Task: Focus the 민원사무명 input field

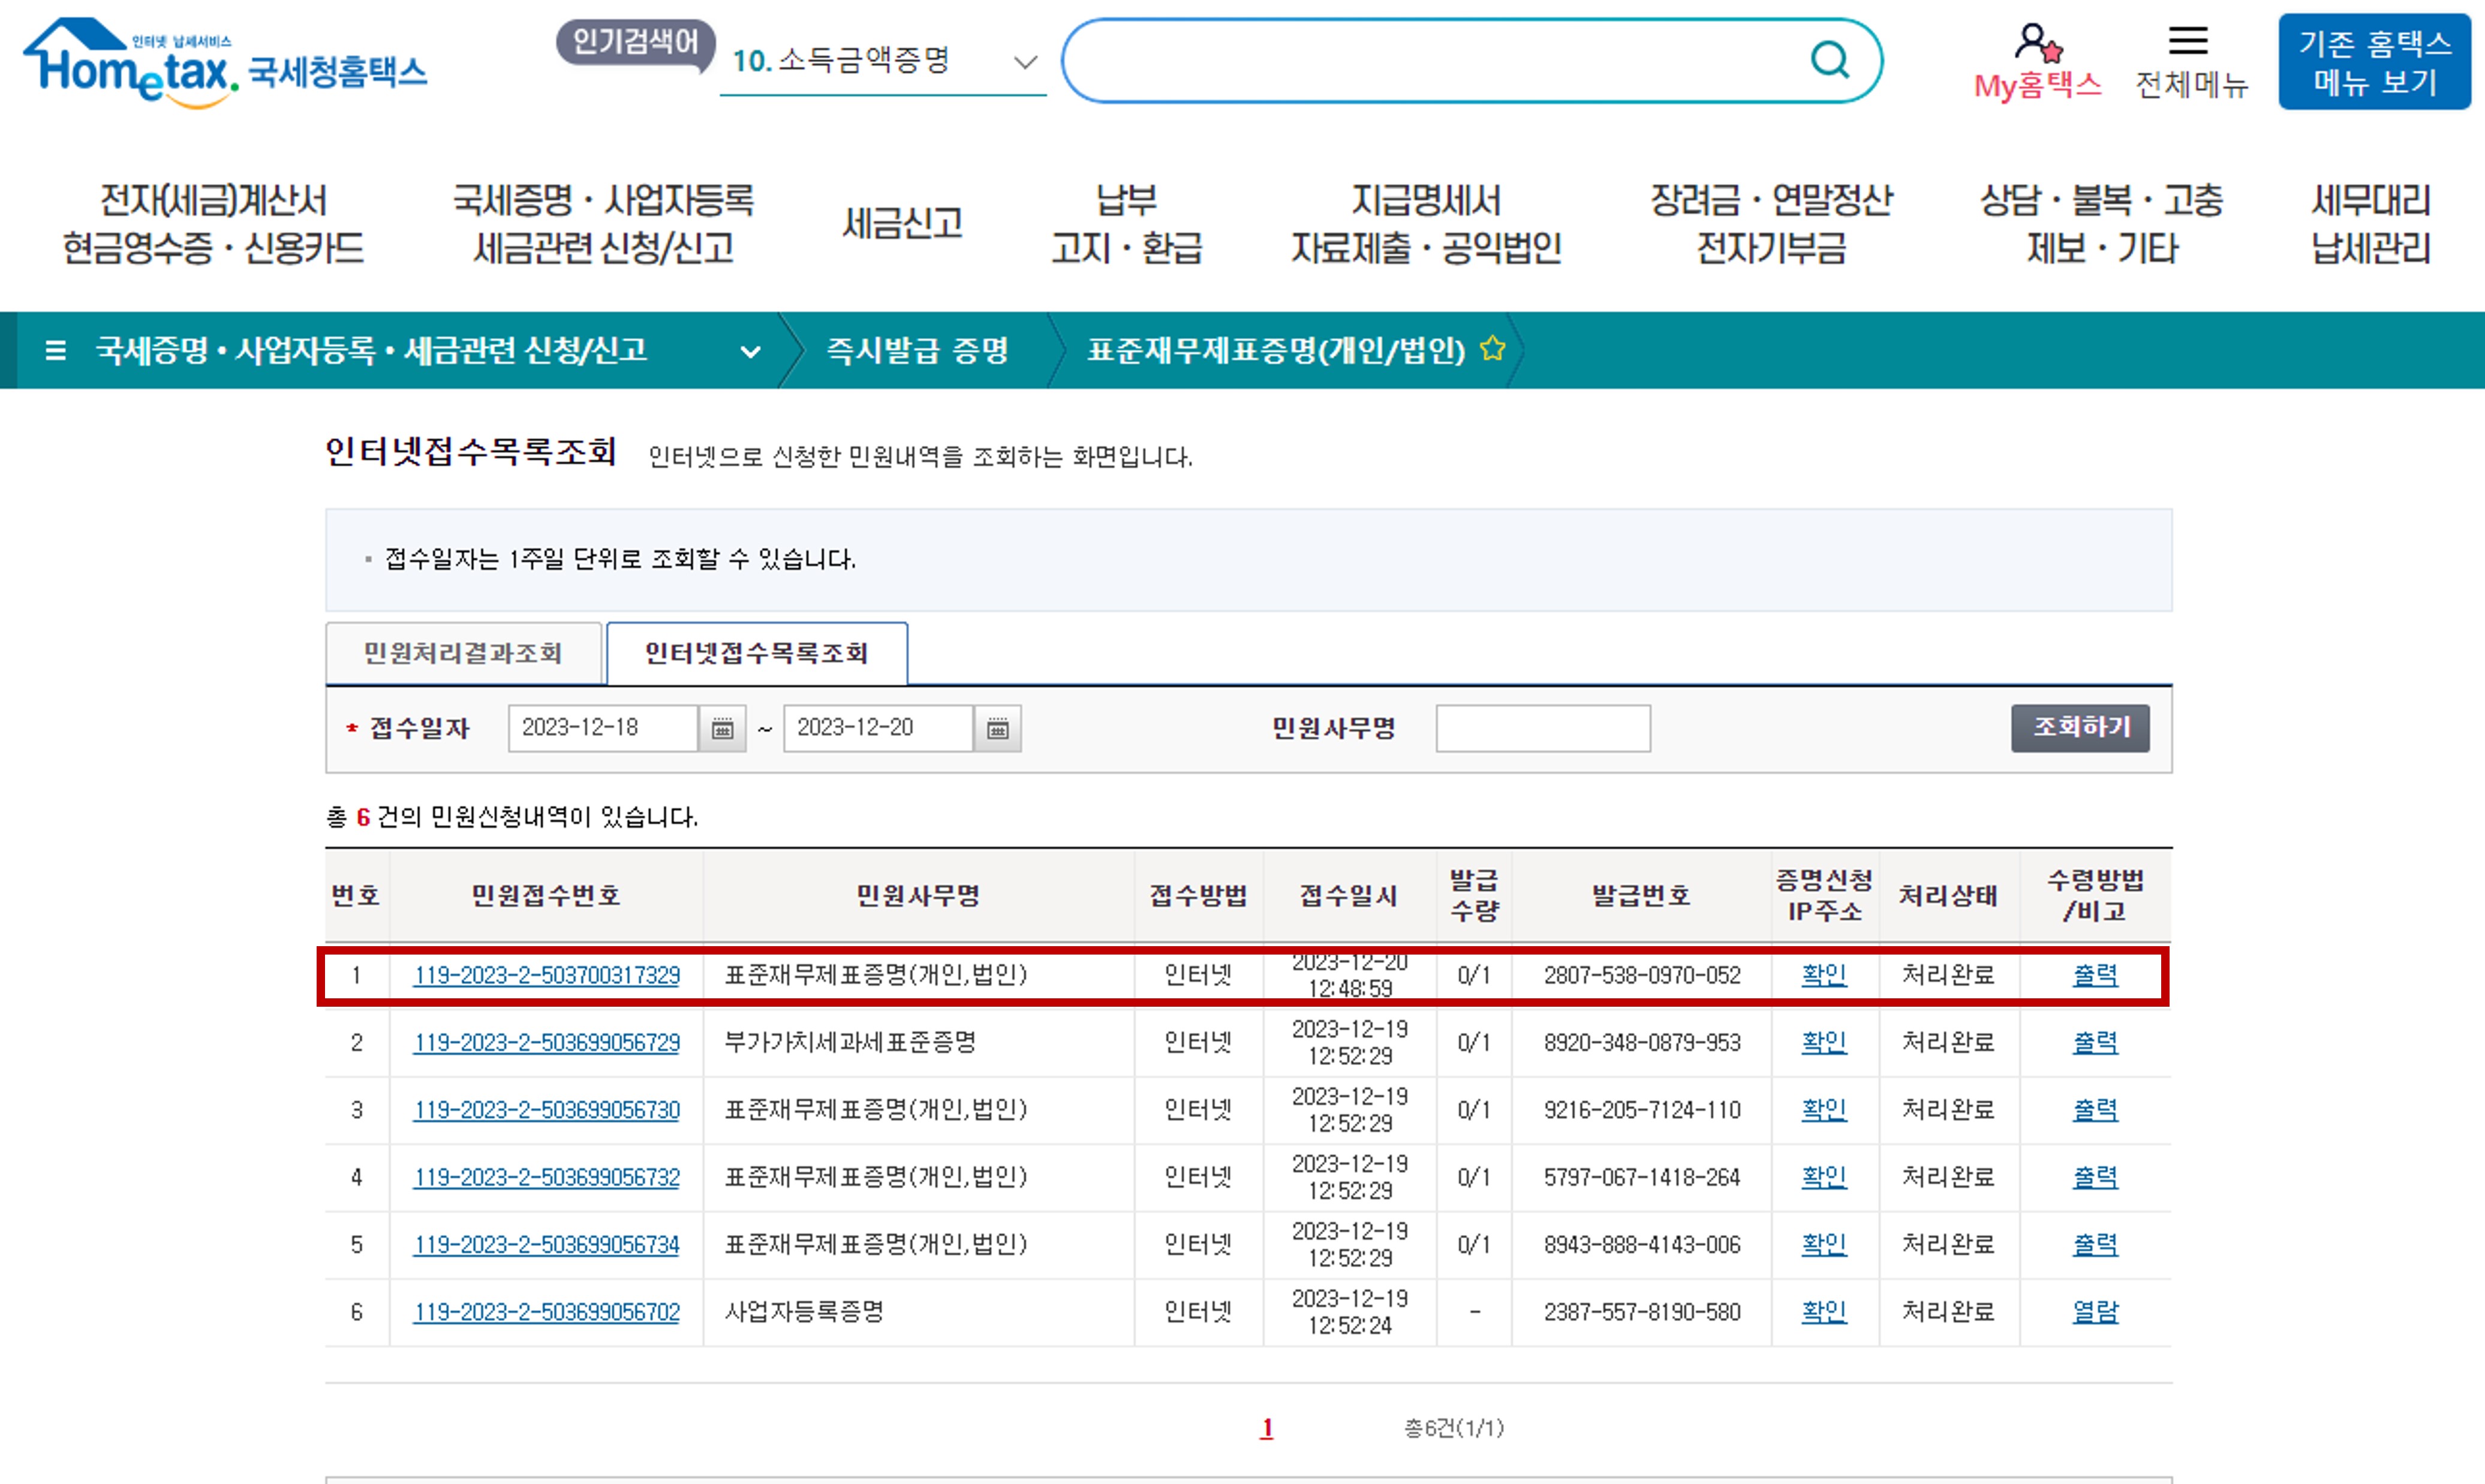Action: click(x=1542, y=728)
